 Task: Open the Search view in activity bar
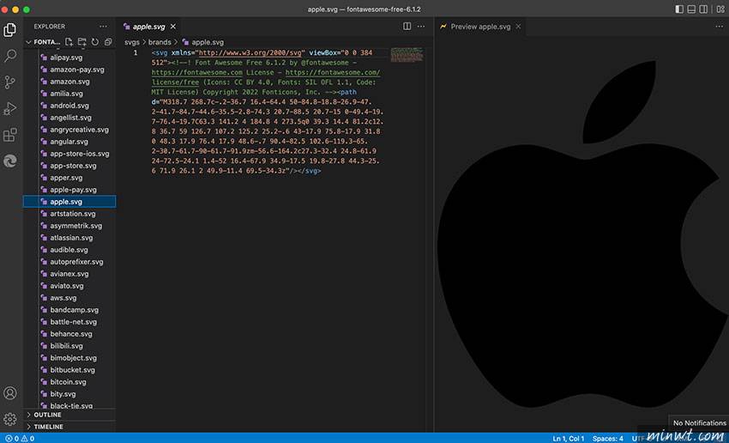click(10, 56)
